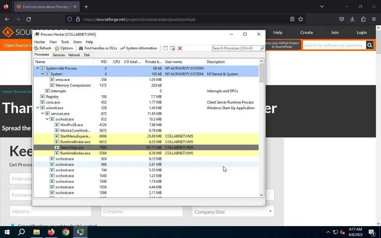Select RuntimeBroker.exe with PID 5384

[x=146, y=153]
